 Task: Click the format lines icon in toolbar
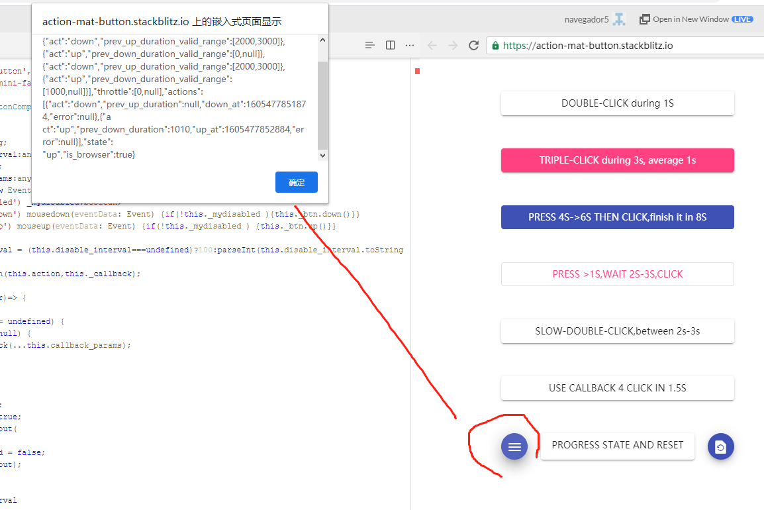(369, 45)
